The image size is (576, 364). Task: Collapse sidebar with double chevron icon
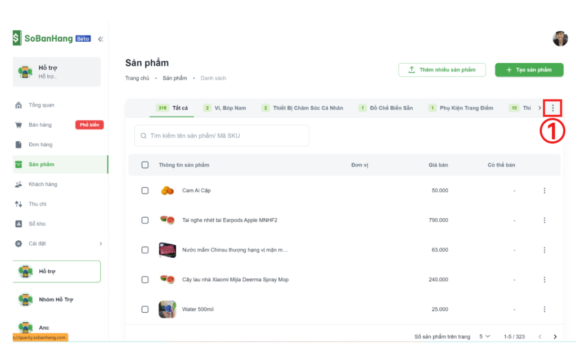[101, 39]
